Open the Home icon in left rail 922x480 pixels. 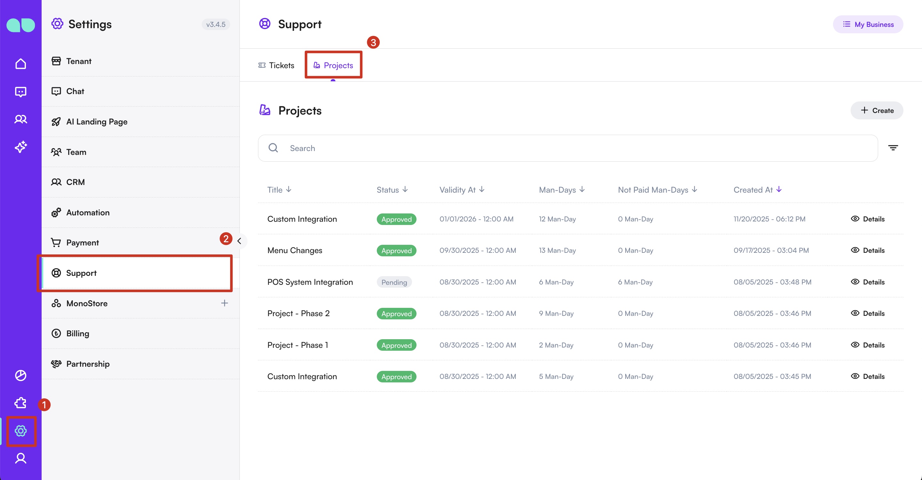click(x=20, y=64)
